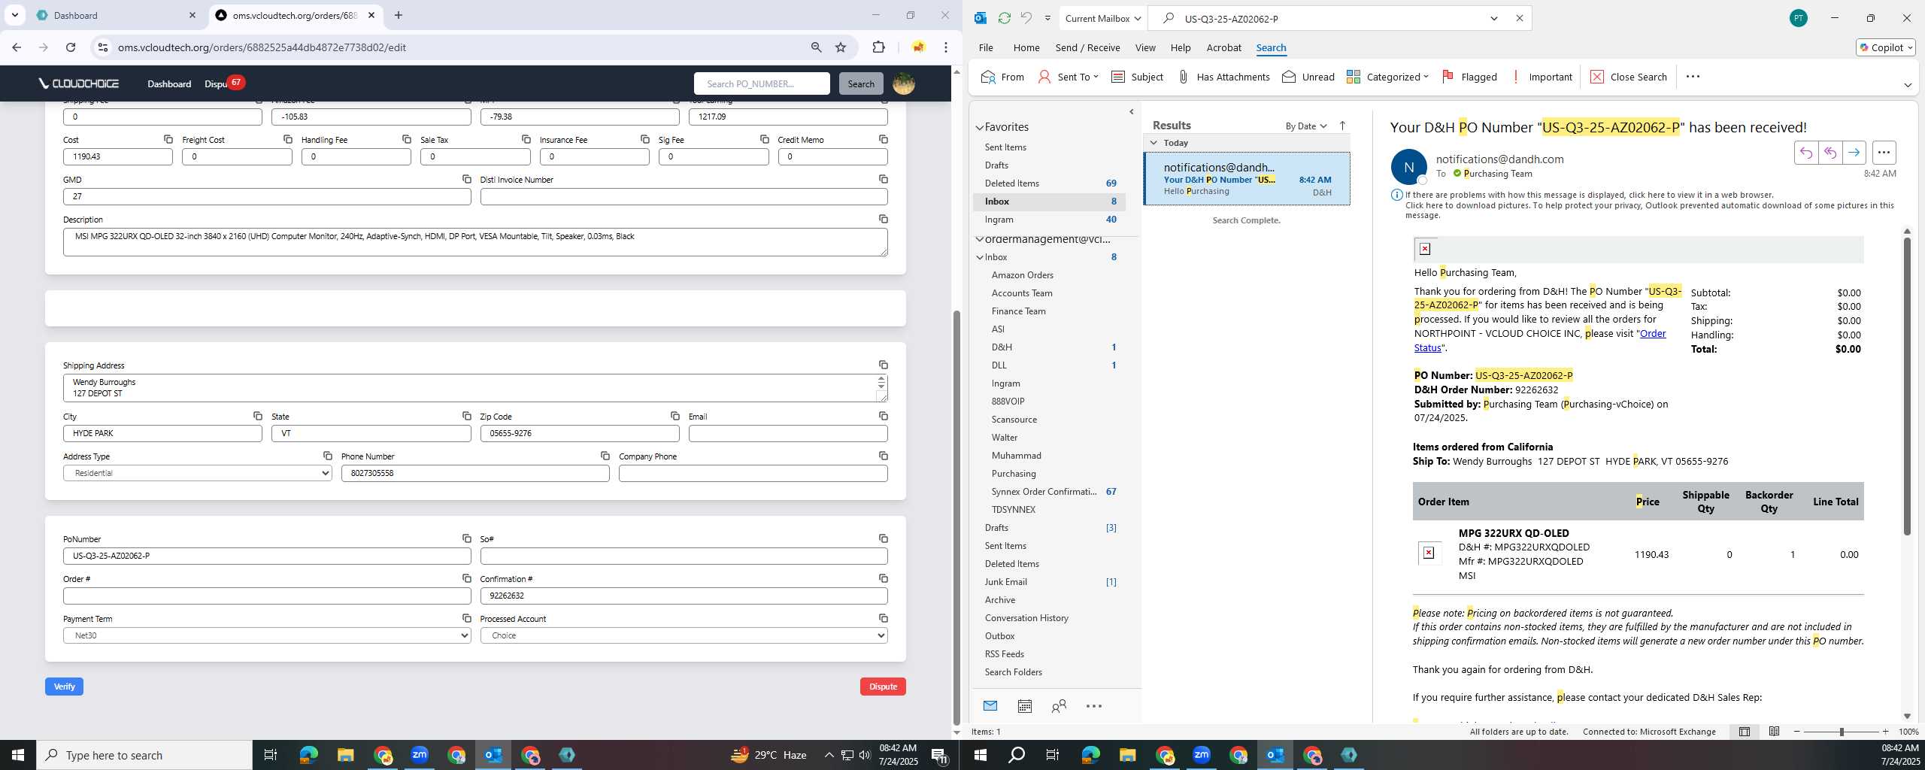This screenshot has height=770, width=1925.
Task: Open the D&H mail folder
Action: 1002,347
